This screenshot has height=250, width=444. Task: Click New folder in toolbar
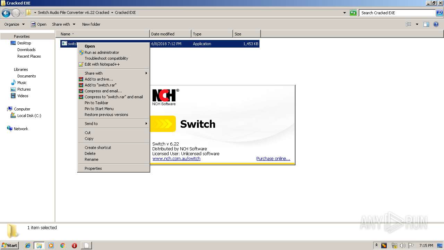(91, 24)
